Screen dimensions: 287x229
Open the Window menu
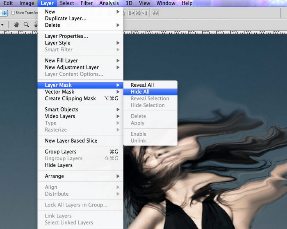coord(166,3)
